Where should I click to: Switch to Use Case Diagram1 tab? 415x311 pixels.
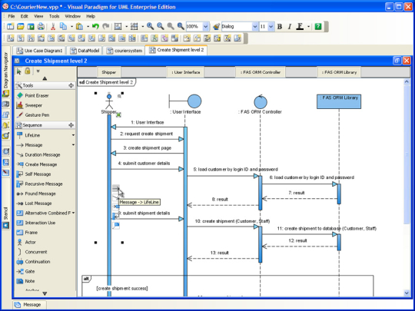coord(39,51)
